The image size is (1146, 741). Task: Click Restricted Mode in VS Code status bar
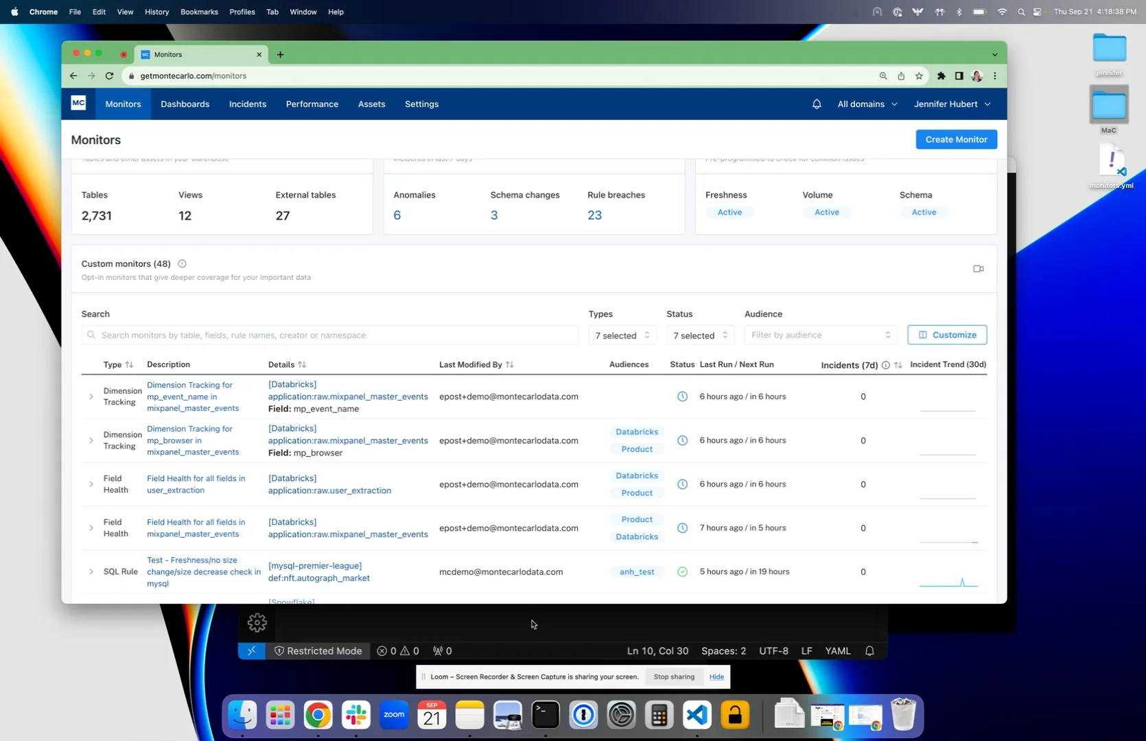[x=318, y=651]
